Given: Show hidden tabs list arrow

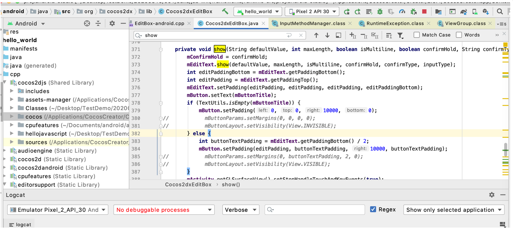Looking at the screenshot, I should [x=502, y=24].
